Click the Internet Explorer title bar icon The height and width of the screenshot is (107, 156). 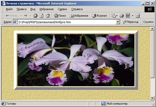pos(3,3)
